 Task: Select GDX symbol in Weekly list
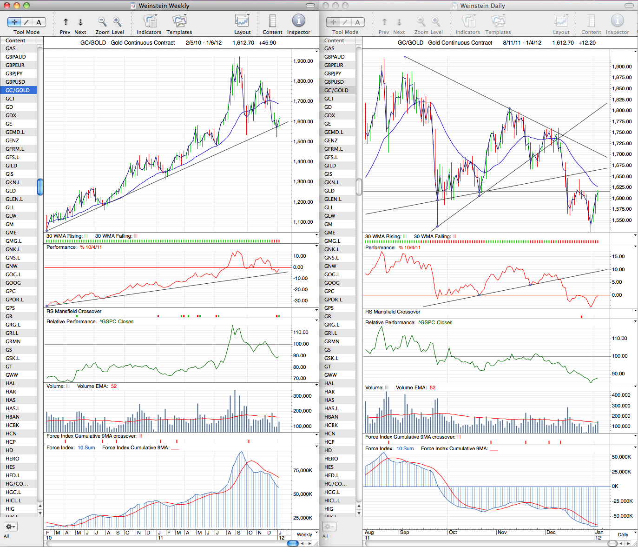18,115
